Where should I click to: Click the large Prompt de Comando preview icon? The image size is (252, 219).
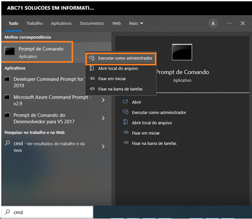pyautogui.click(x=182, y=52)
